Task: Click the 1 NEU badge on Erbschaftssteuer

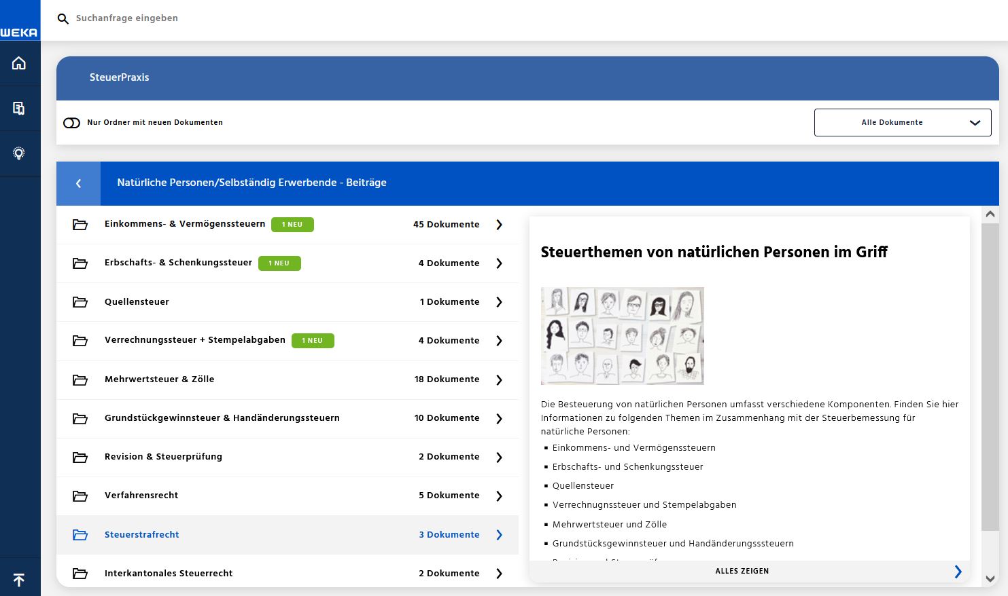Action: (279, 263)
